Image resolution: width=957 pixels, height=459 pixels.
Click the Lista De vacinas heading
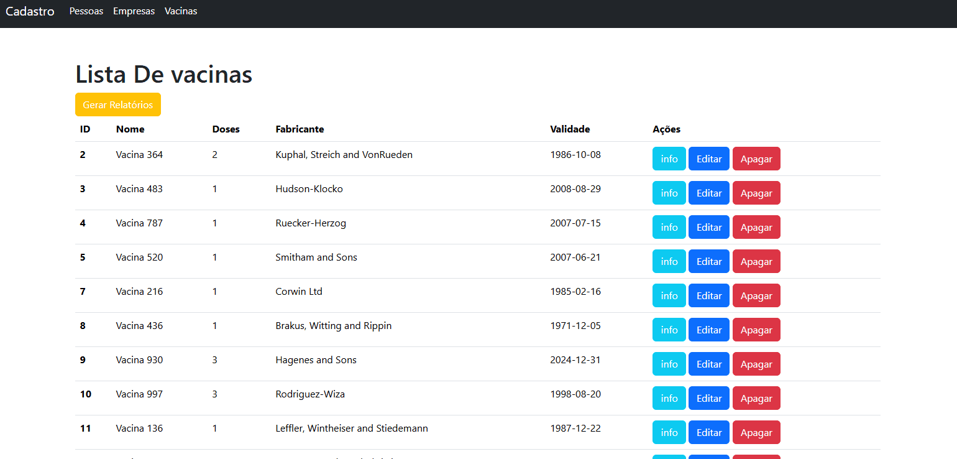tap(163, 75)
